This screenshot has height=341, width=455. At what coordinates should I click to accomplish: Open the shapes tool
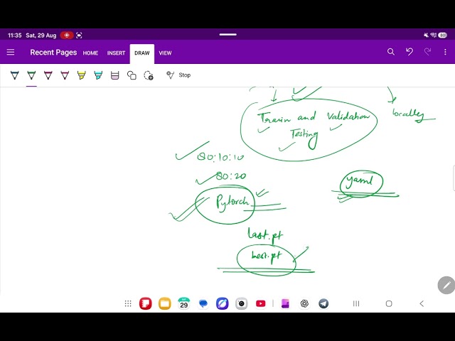click(x=132, y=75)
